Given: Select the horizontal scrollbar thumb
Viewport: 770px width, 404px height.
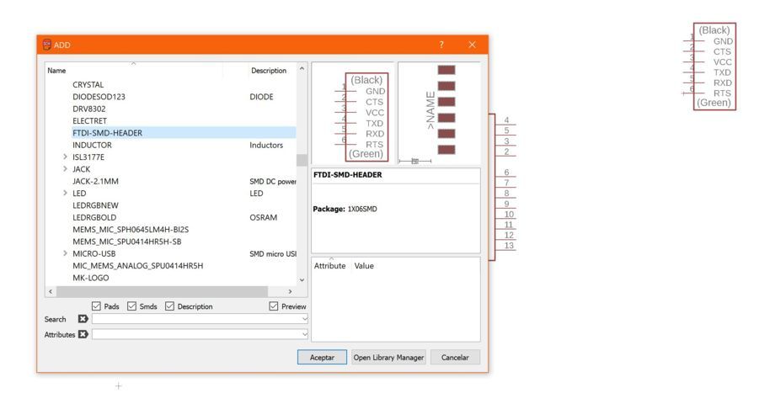Looking at the screenshot, I should pos(162,291).
